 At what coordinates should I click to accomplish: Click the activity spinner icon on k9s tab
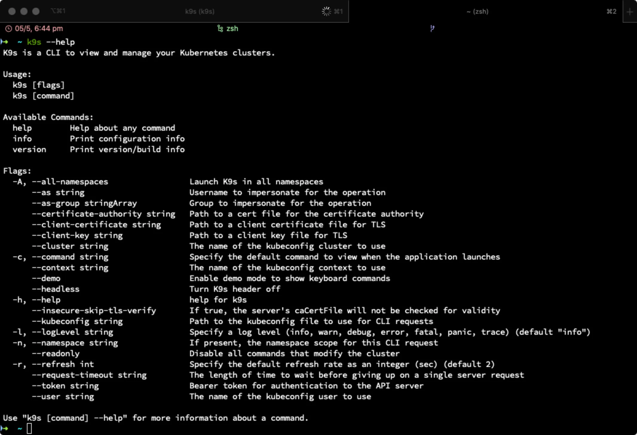326,11
